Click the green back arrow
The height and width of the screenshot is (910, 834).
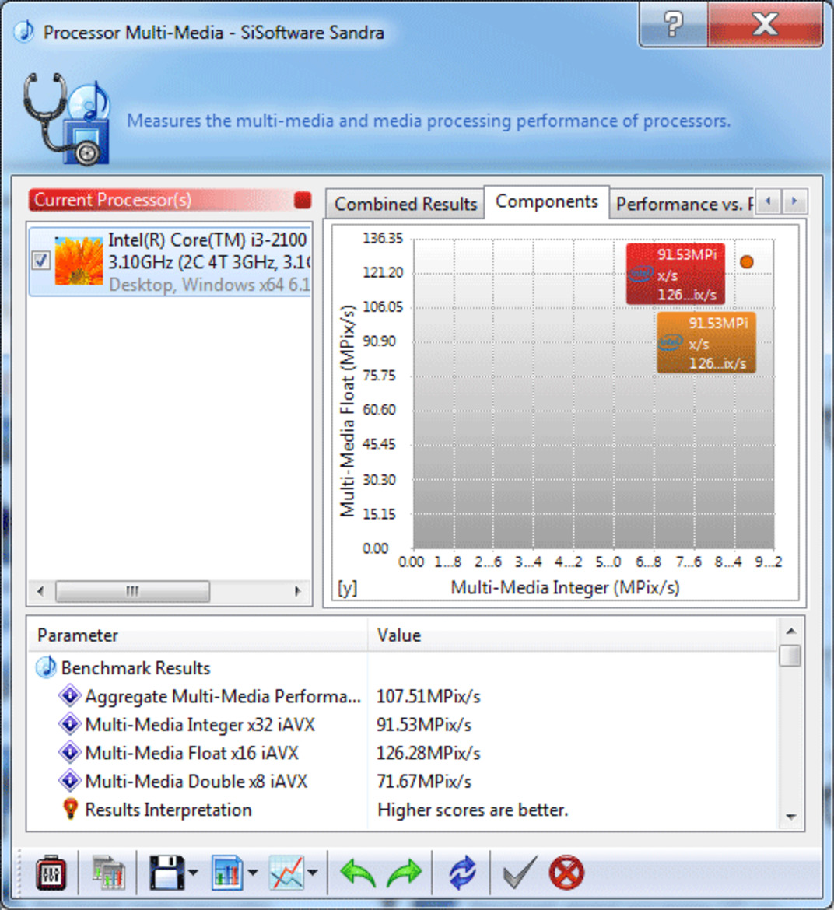[358, 872]
